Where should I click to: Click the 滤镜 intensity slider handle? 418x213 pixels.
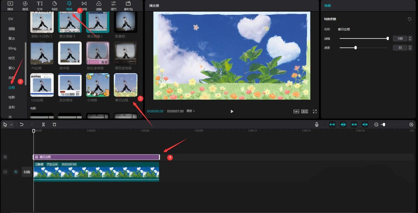pyautogui.click(x=388, y=39)
